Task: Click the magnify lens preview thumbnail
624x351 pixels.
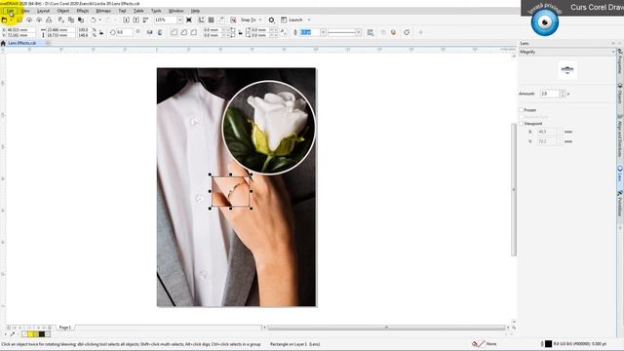Action: 567,70
